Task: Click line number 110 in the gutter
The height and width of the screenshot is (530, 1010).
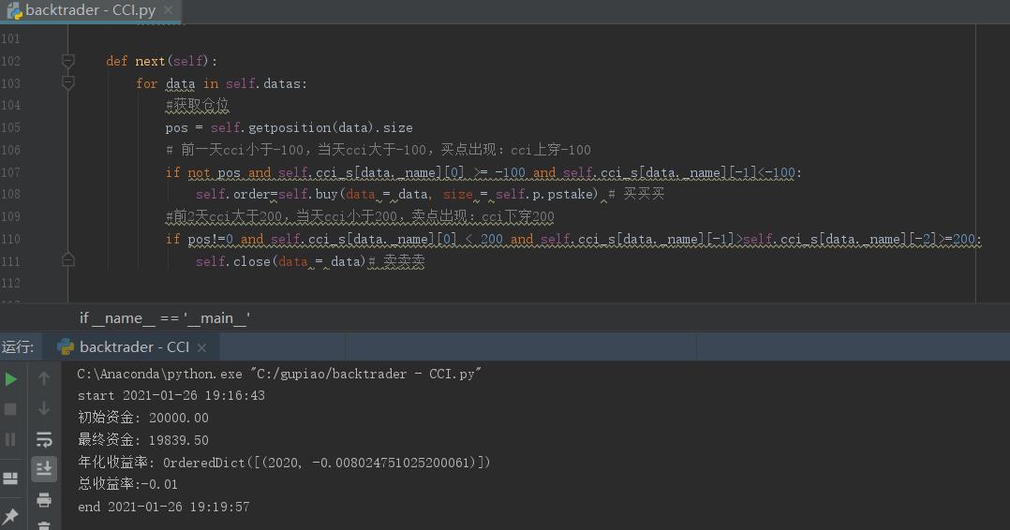Action: coord(10,240)
